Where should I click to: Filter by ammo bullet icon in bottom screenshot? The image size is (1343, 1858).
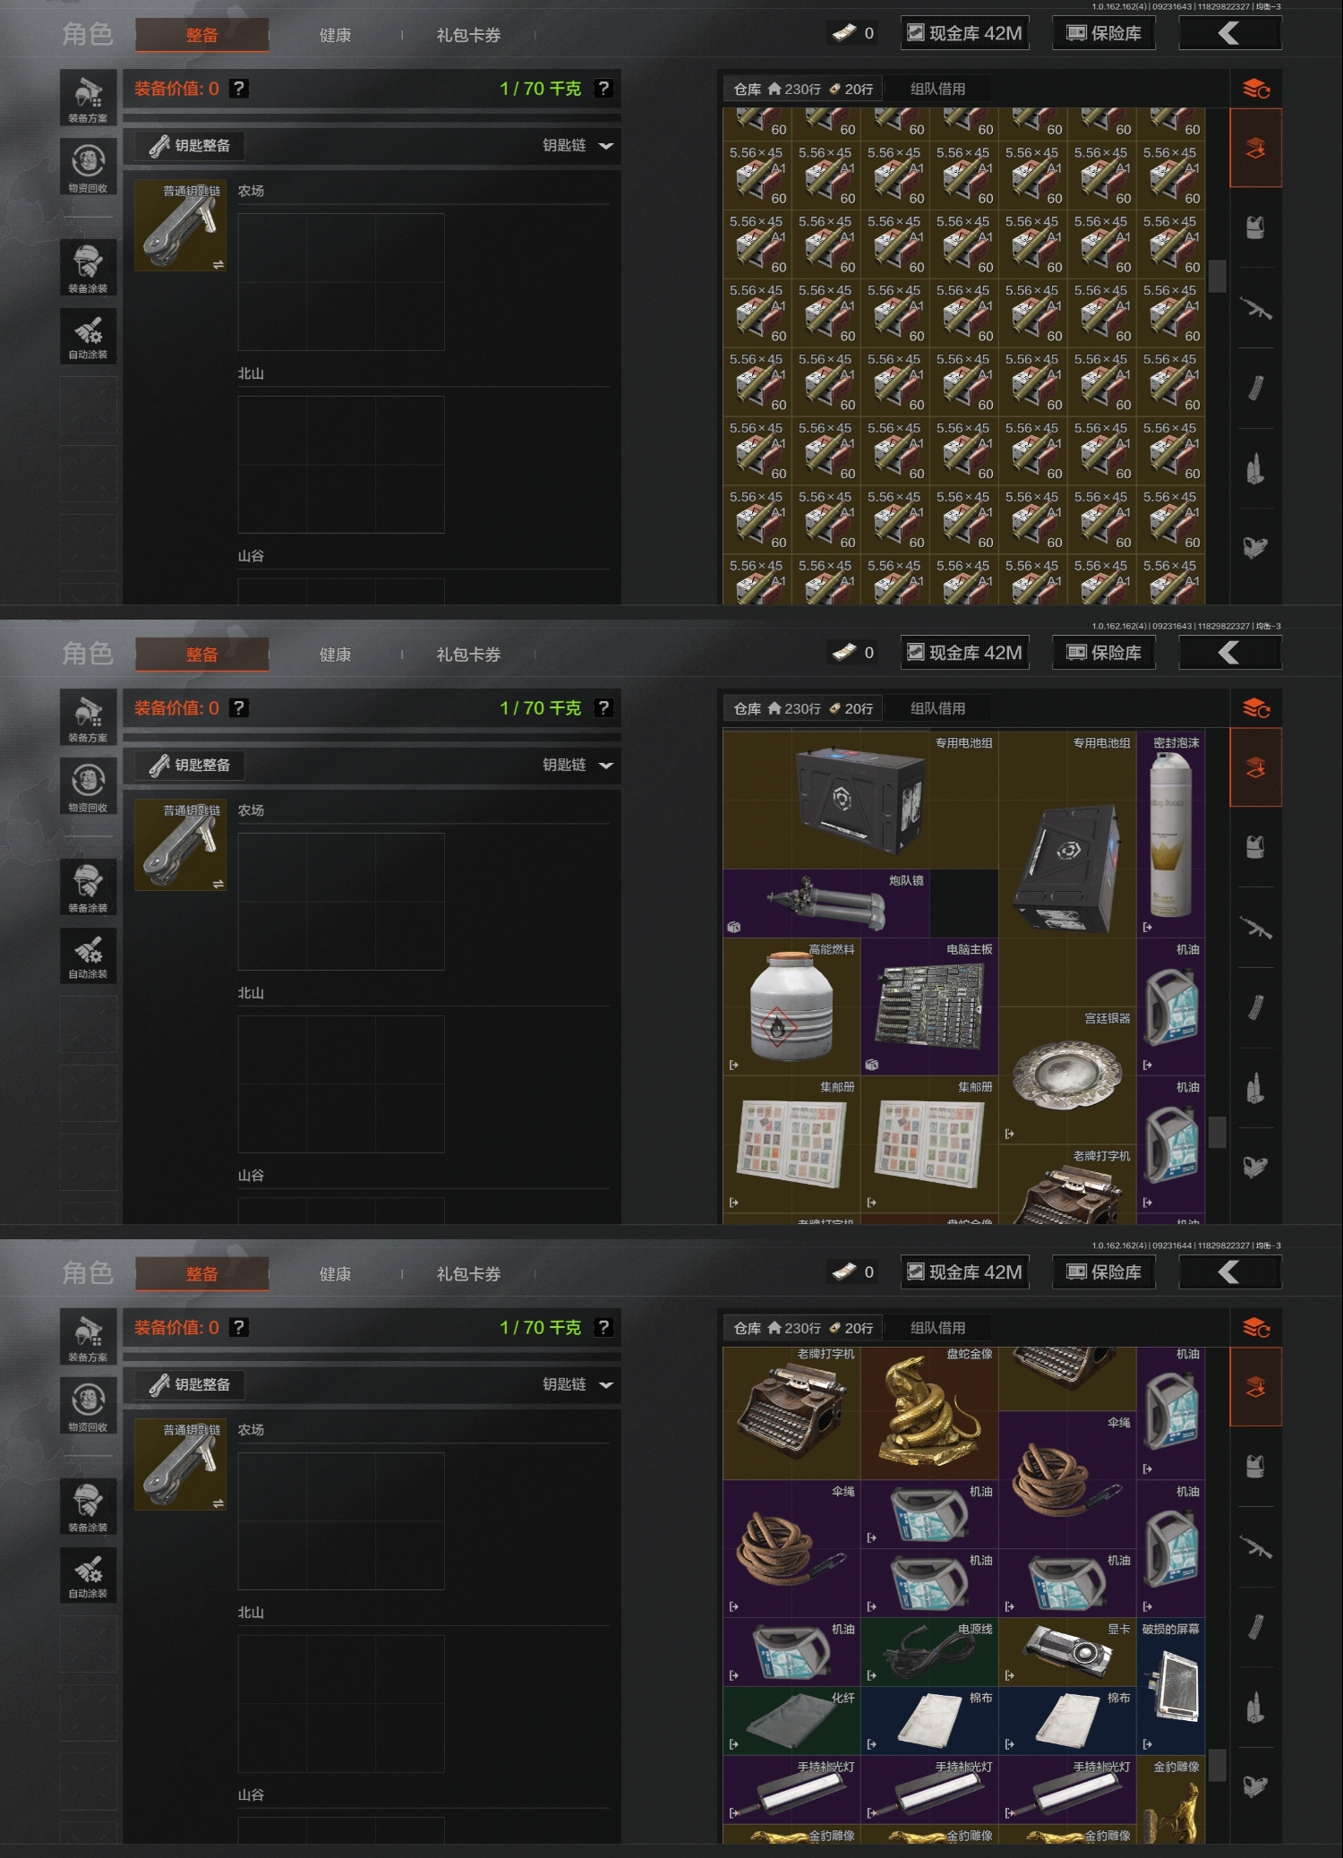point(1255,1708)
